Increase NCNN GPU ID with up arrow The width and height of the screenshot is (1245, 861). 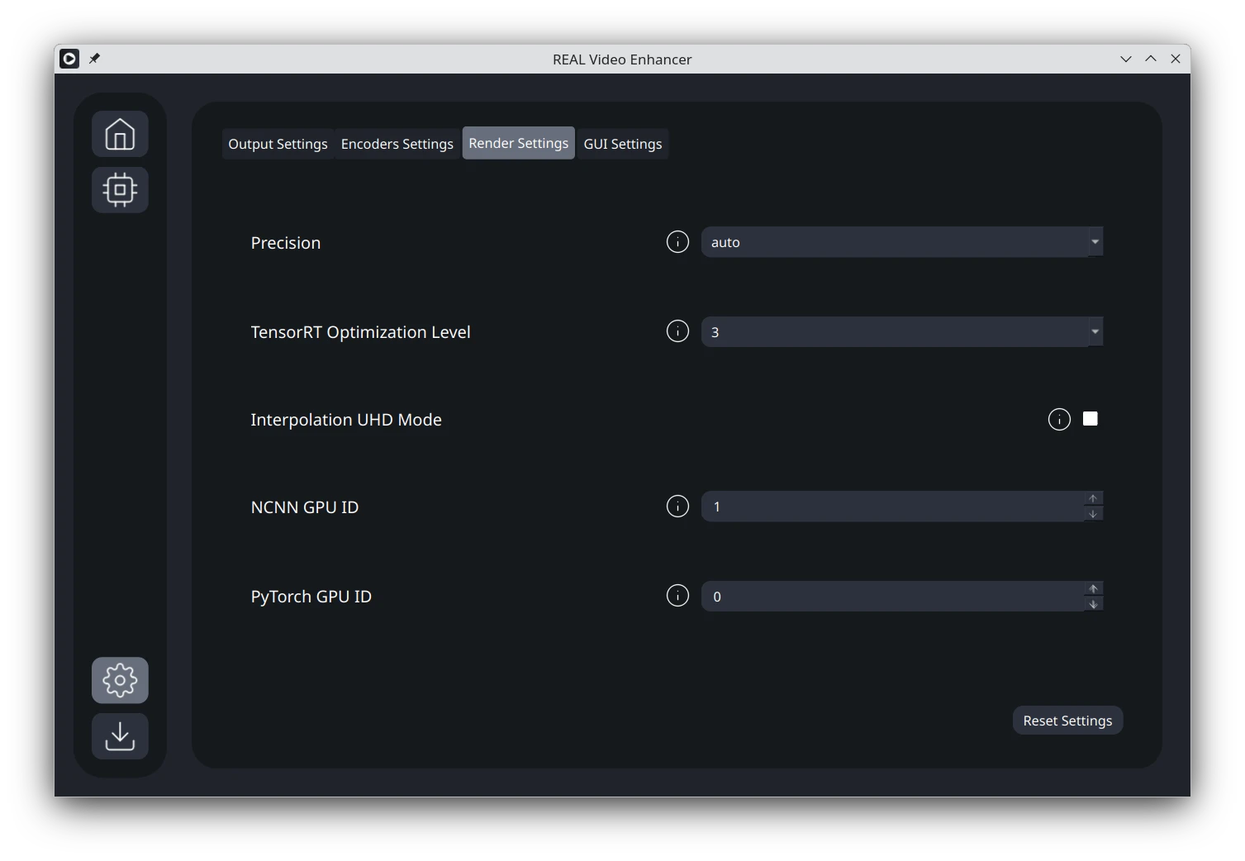(x=1093, y=499)
